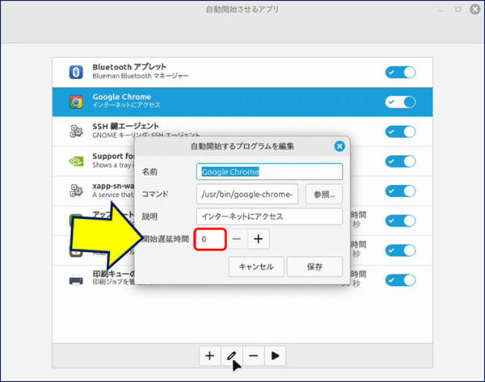Run selected app now with play icon
485x382 pixels.
(275, 355)
